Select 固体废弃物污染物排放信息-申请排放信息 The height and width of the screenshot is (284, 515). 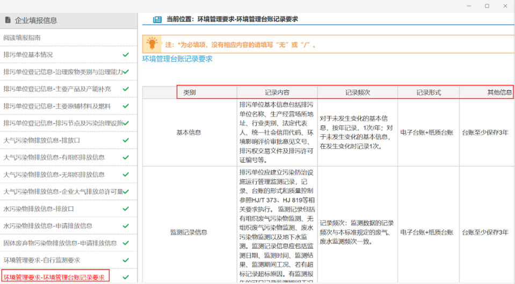(x=60, y=243)
